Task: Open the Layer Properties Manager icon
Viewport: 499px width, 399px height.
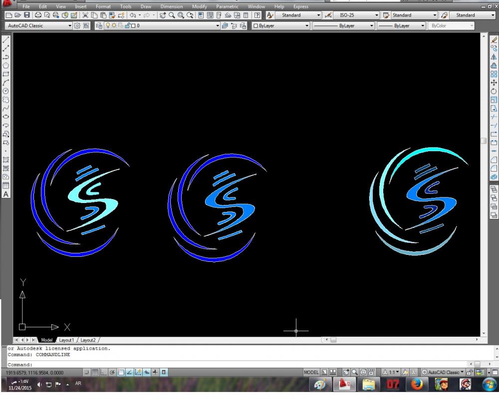Action: tap(99, 26)
